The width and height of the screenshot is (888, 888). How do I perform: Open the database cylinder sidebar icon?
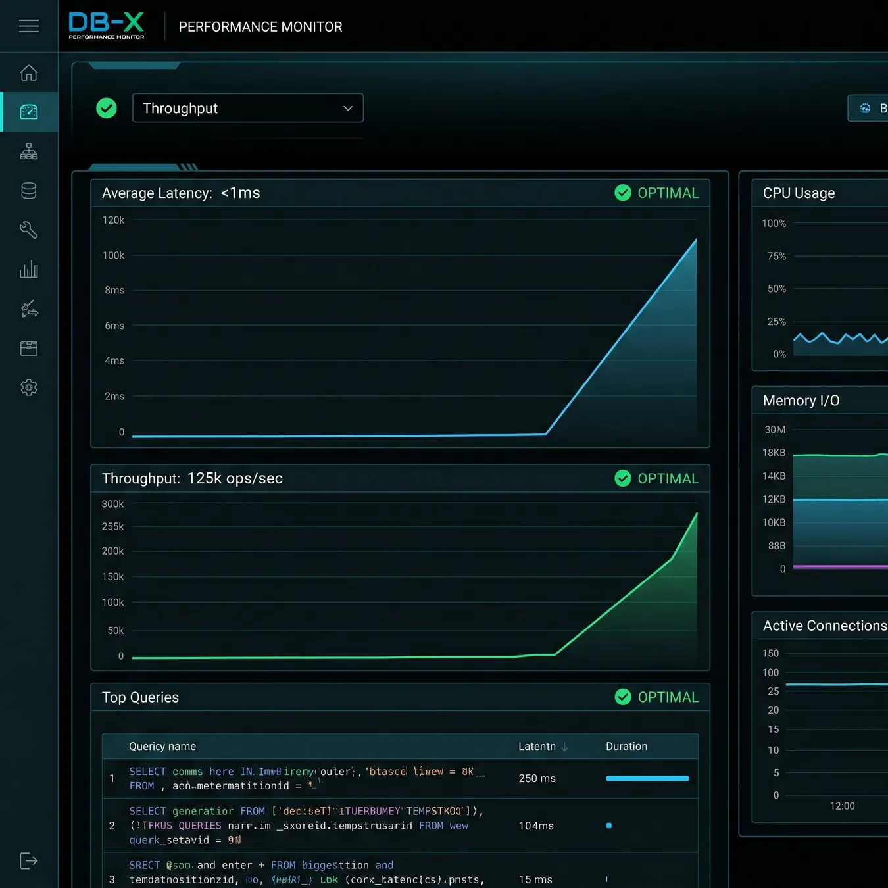pos(29,191)
